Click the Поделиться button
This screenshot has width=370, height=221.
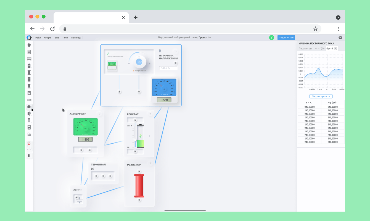click(286, 38)
